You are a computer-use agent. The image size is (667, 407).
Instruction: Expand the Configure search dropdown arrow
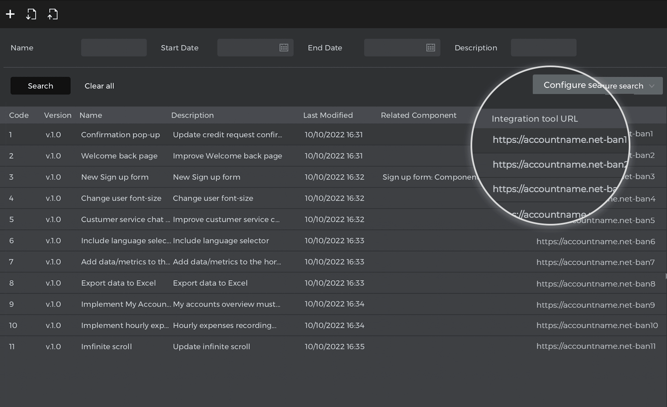[652, 86]
